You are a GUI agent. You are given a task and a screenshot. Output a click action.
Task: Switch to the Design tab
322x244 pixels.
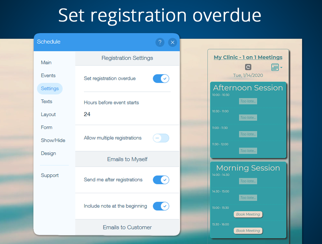coord(49,153)
